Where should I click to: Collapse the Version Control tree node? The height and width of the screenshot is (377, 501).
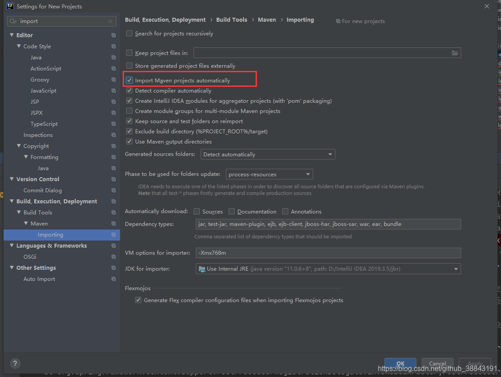(12, 179)
